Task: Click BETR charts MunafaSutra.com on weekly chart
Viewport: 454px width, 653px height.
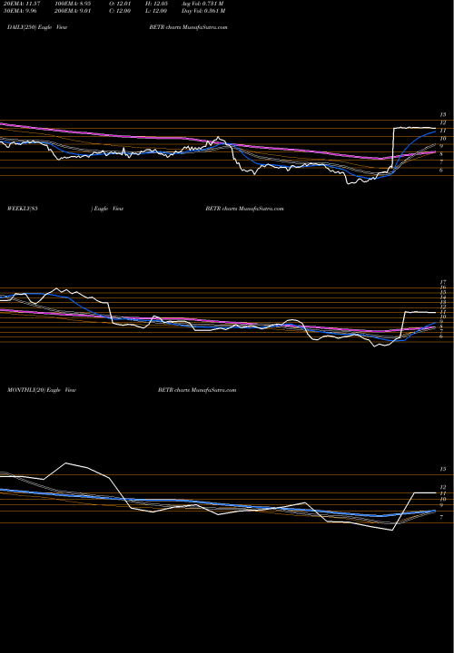Action: 245,209
